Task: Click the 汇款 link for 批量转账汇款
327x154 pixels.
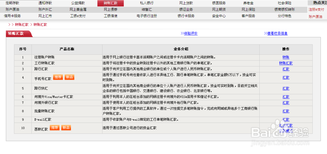Action: 286,111
